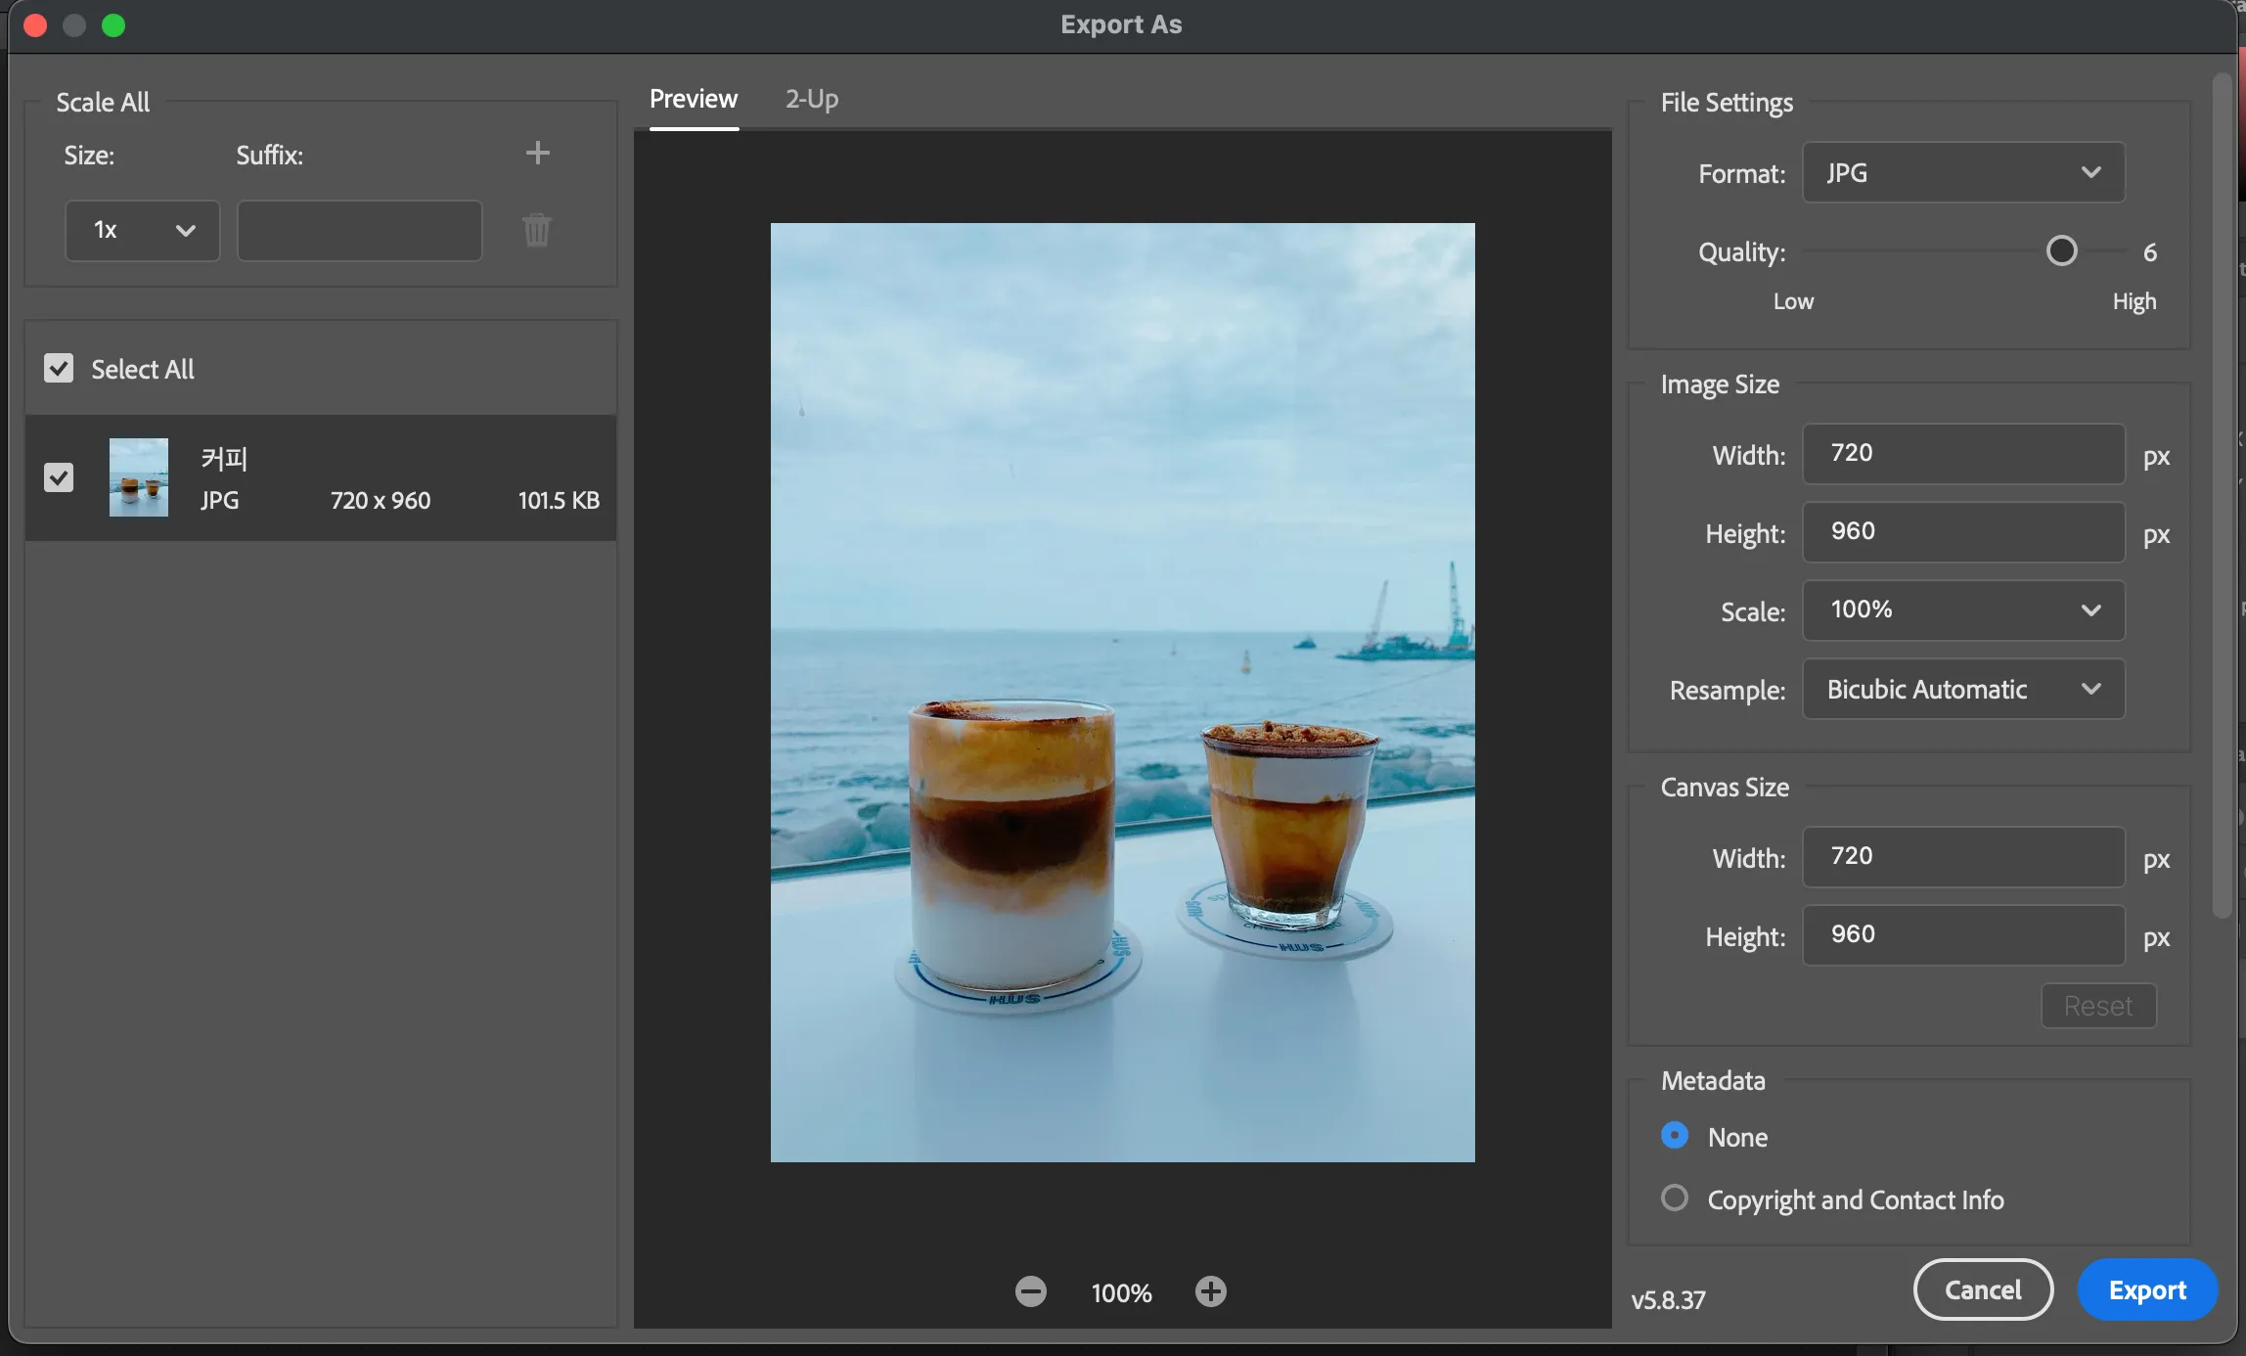2246x1356 pixels.
Task: Select the 커피 asset thumbnail
Action: [x=139, y=477]
